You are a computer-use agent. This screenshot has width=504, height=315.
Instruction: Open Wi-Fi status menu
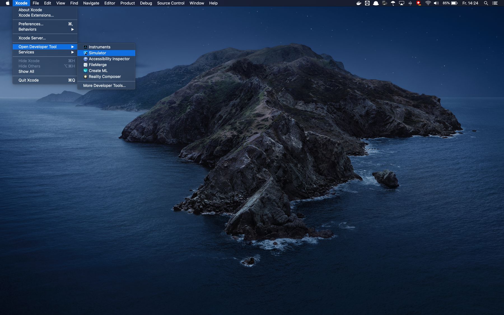pos(428,3)
